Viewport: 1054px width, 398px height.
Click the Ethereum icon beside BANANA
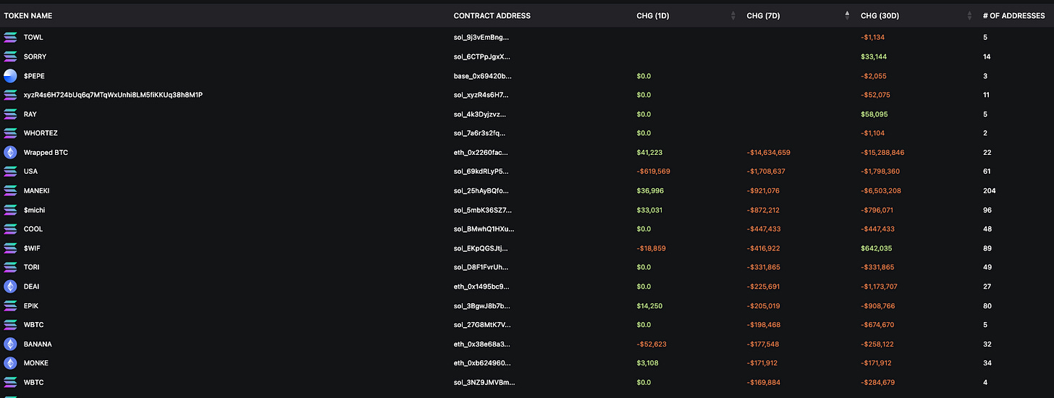[10, 344]
